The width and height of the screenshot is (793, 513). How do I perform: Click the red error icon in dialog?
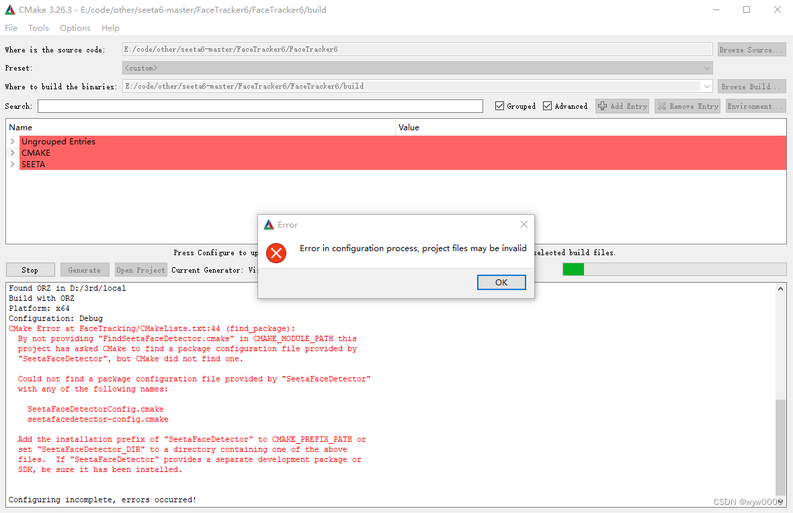coord(277,253)
